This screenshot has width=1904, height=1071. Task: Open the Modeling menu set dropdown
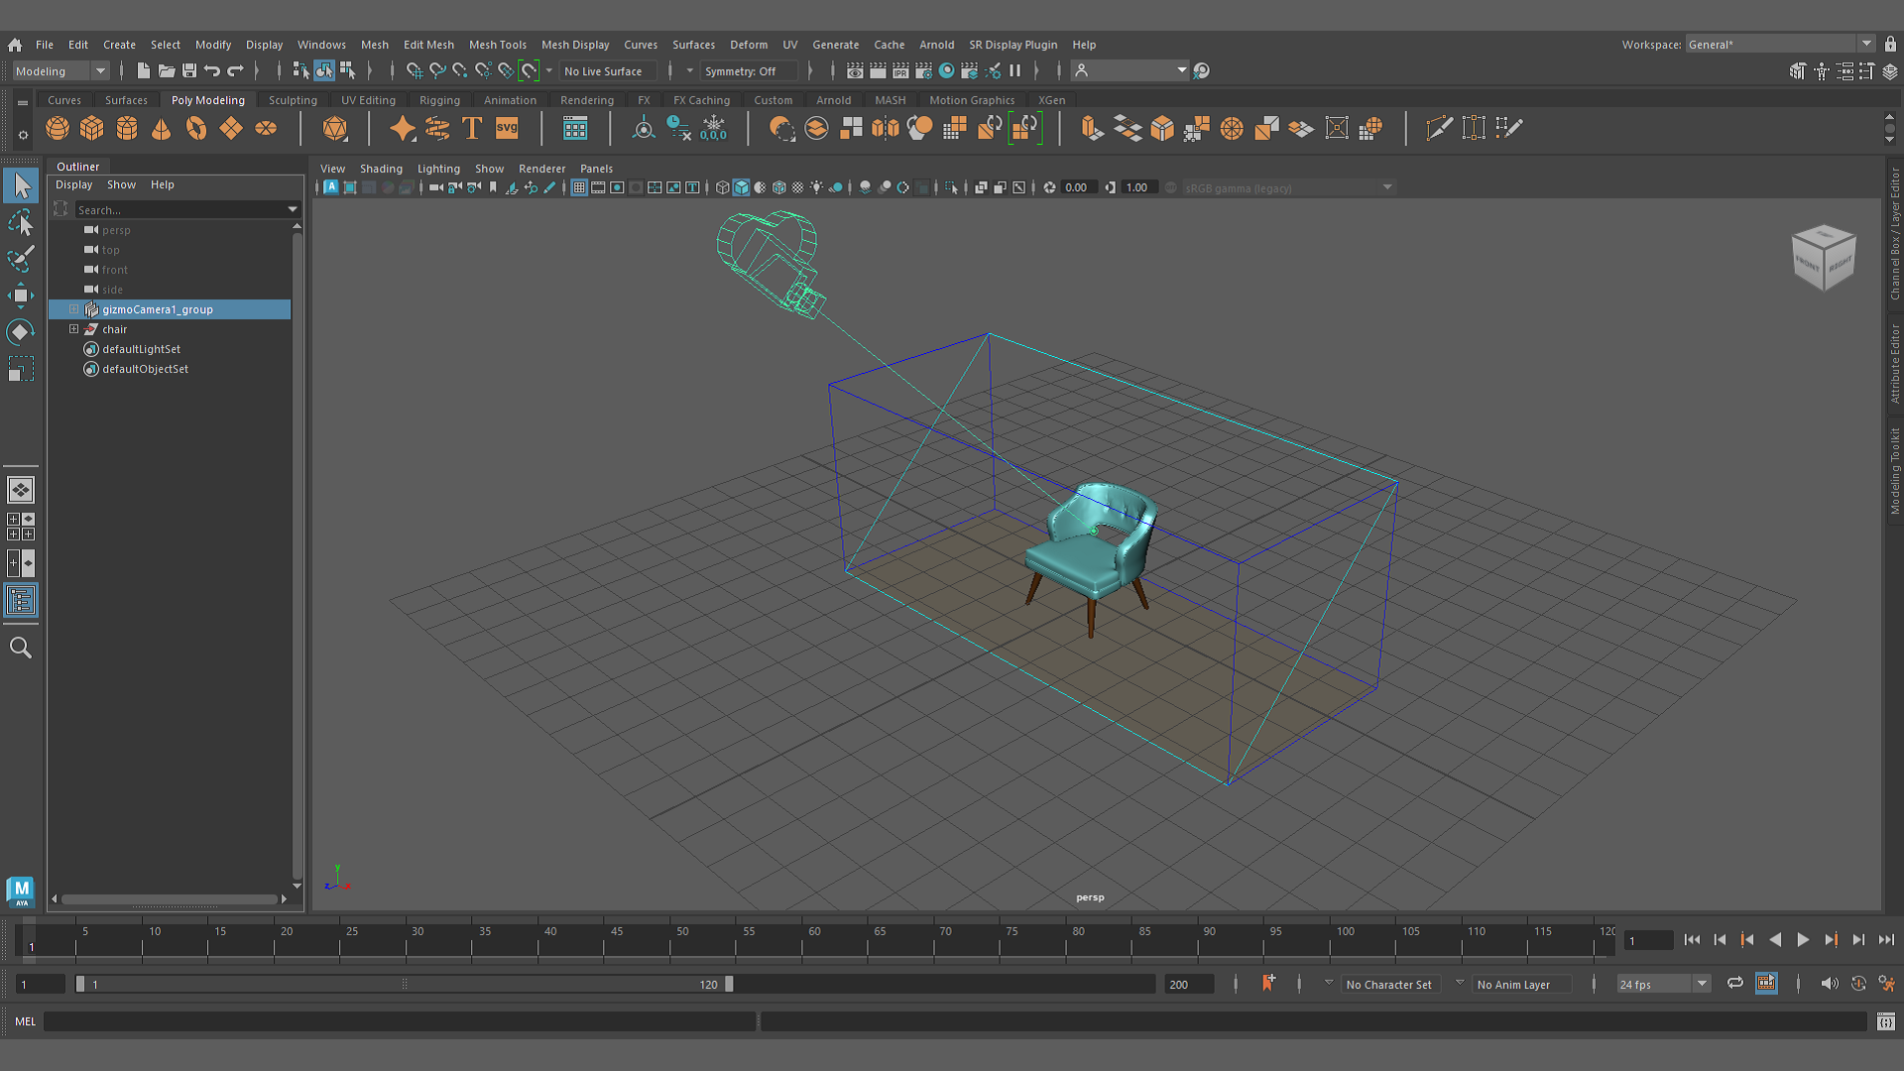coord(59,71)
